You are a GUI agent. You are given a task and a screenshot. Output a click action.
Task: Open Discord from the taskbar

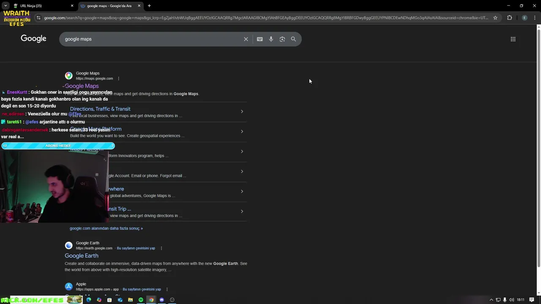coord(161,300)
